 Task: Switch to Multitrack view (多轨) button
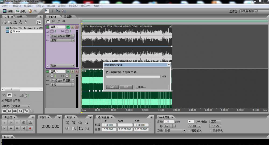click(x=20, y=11)
